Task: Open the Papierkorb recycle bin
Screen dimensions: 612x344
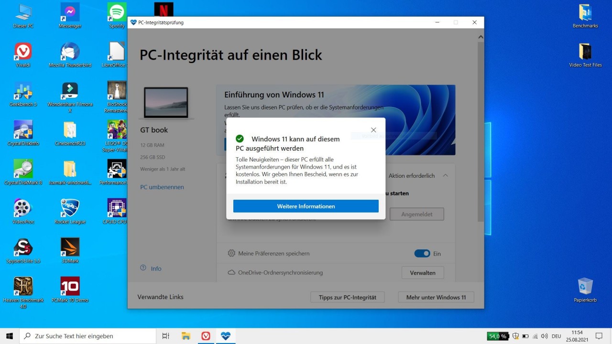Action: click(x=585, y=290)
